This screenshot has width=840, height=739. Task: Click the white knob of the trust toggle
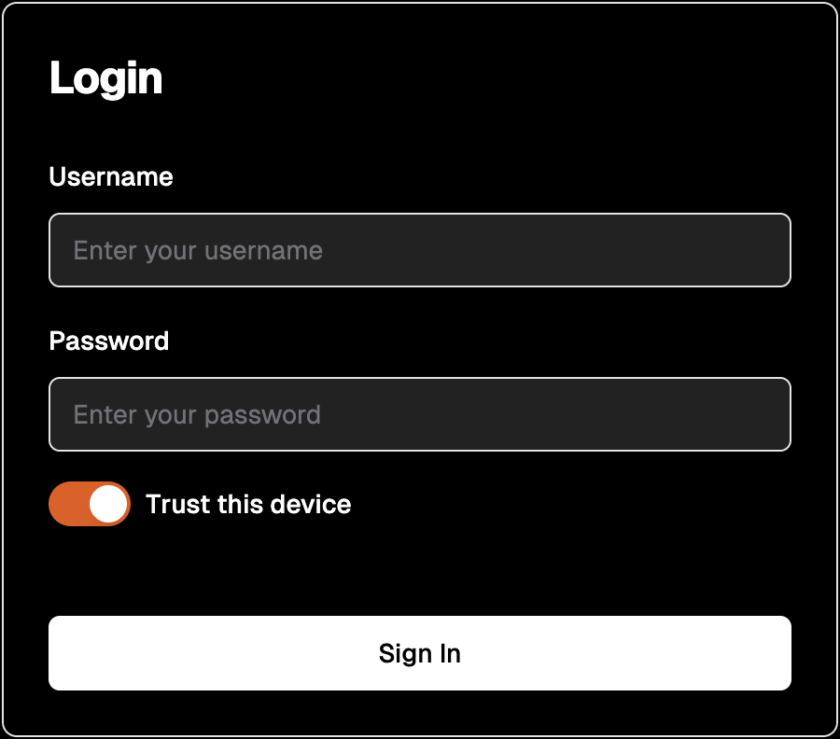[109, 504]
